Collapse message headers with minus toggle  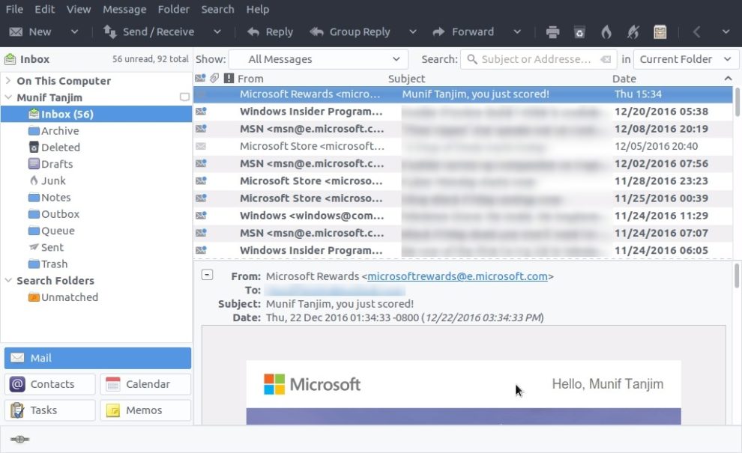pos(208,275)
